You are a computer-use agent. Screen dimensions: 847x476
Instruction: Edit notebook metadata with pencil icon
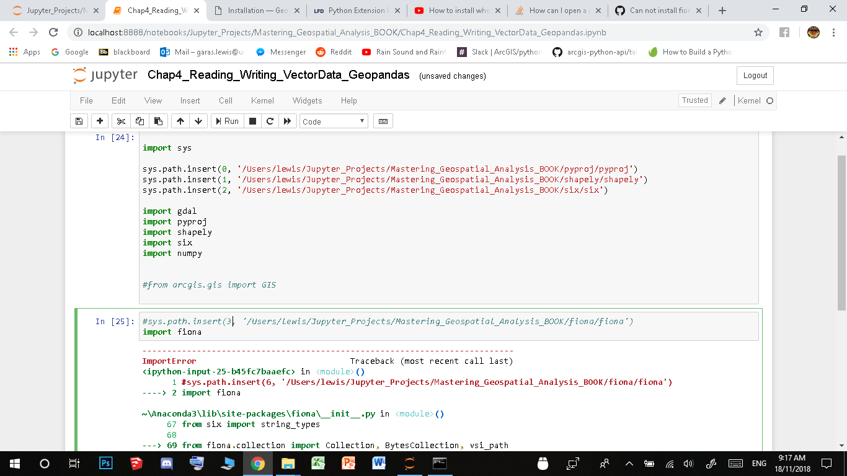click(722, 100)
